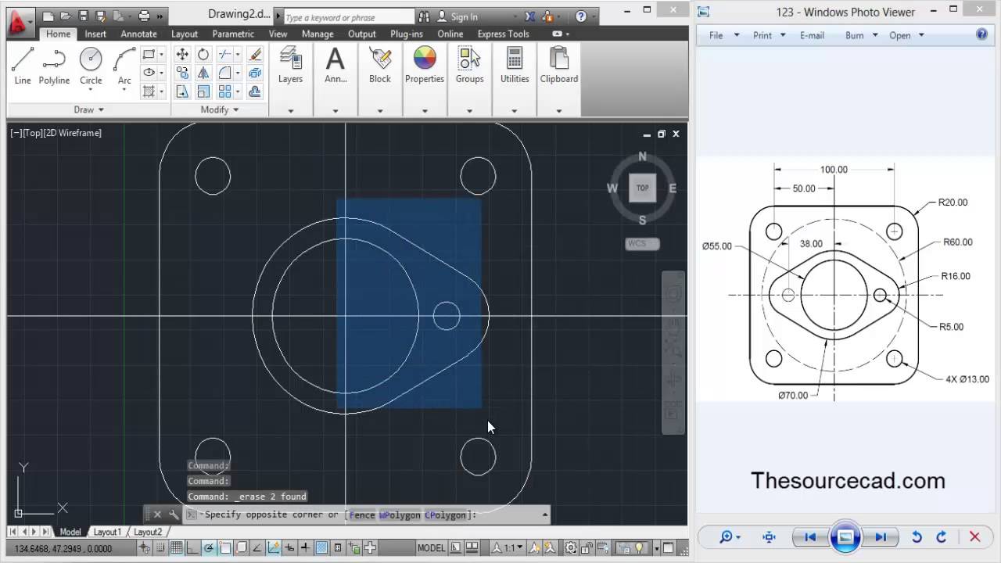Open the Properties panel
1001x563 pixels.
click(425, 66)
